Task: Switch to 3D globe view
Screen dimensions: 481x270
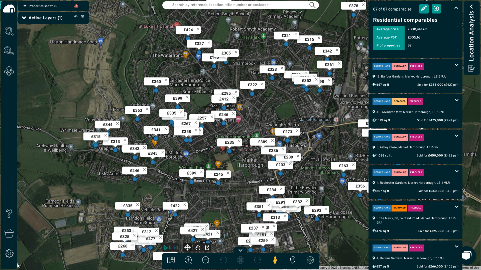Action: (x=241, y=260)
